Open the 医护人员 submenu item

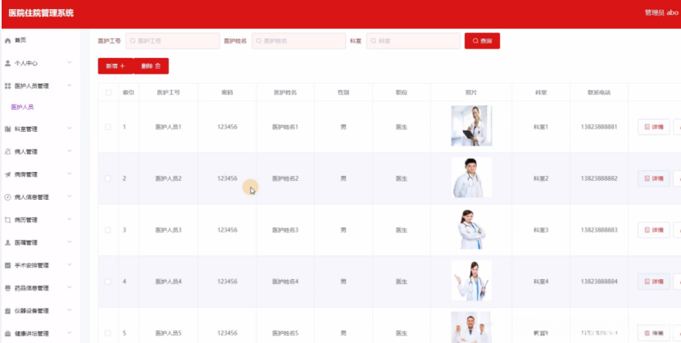pos(23,106)
